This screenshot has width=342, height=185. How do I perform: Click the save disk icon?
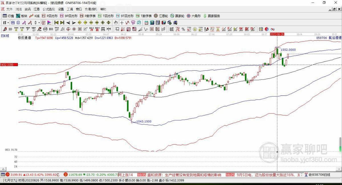point(163,23)
